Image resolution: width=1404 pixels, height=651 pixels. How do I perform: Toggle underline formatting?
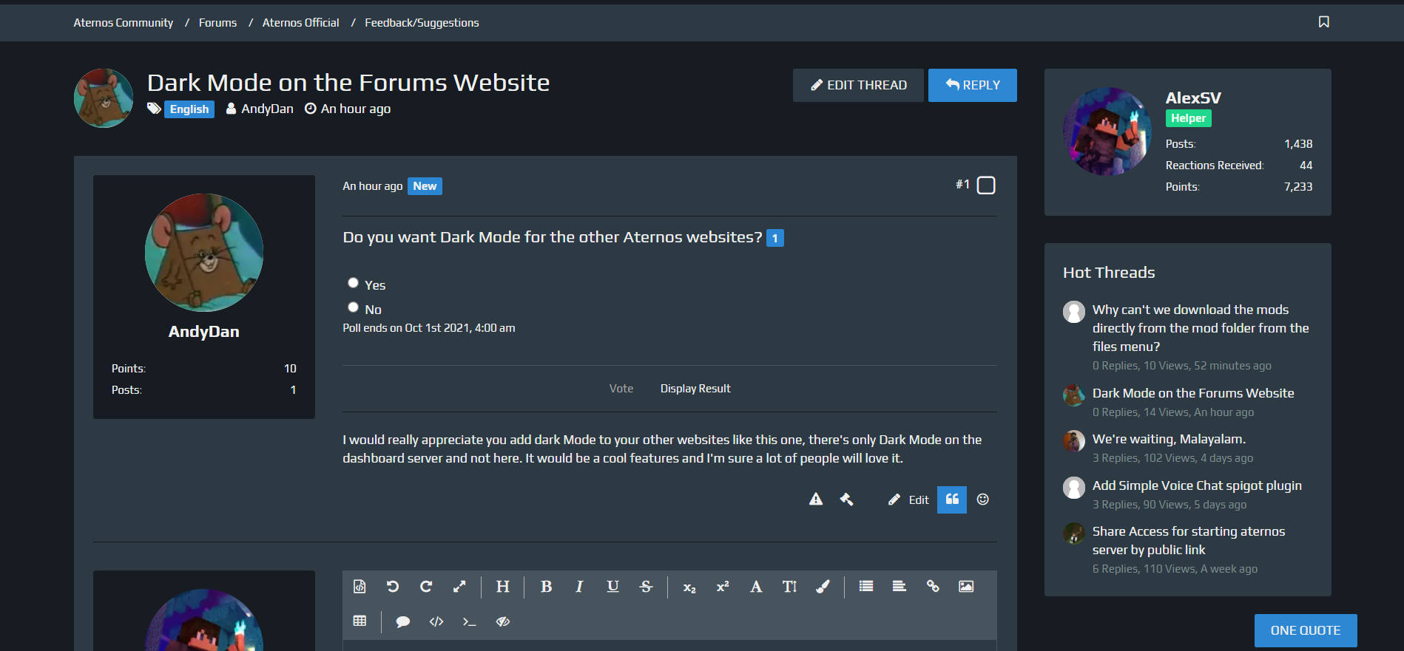pos(613,587)
